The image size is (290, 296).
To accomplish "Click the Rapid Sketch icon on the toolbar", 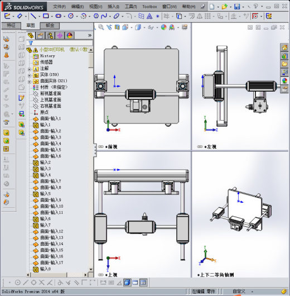I will [269, 16].
